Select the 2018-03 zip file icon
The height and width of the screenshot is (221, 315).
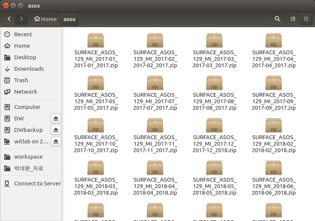96,167
